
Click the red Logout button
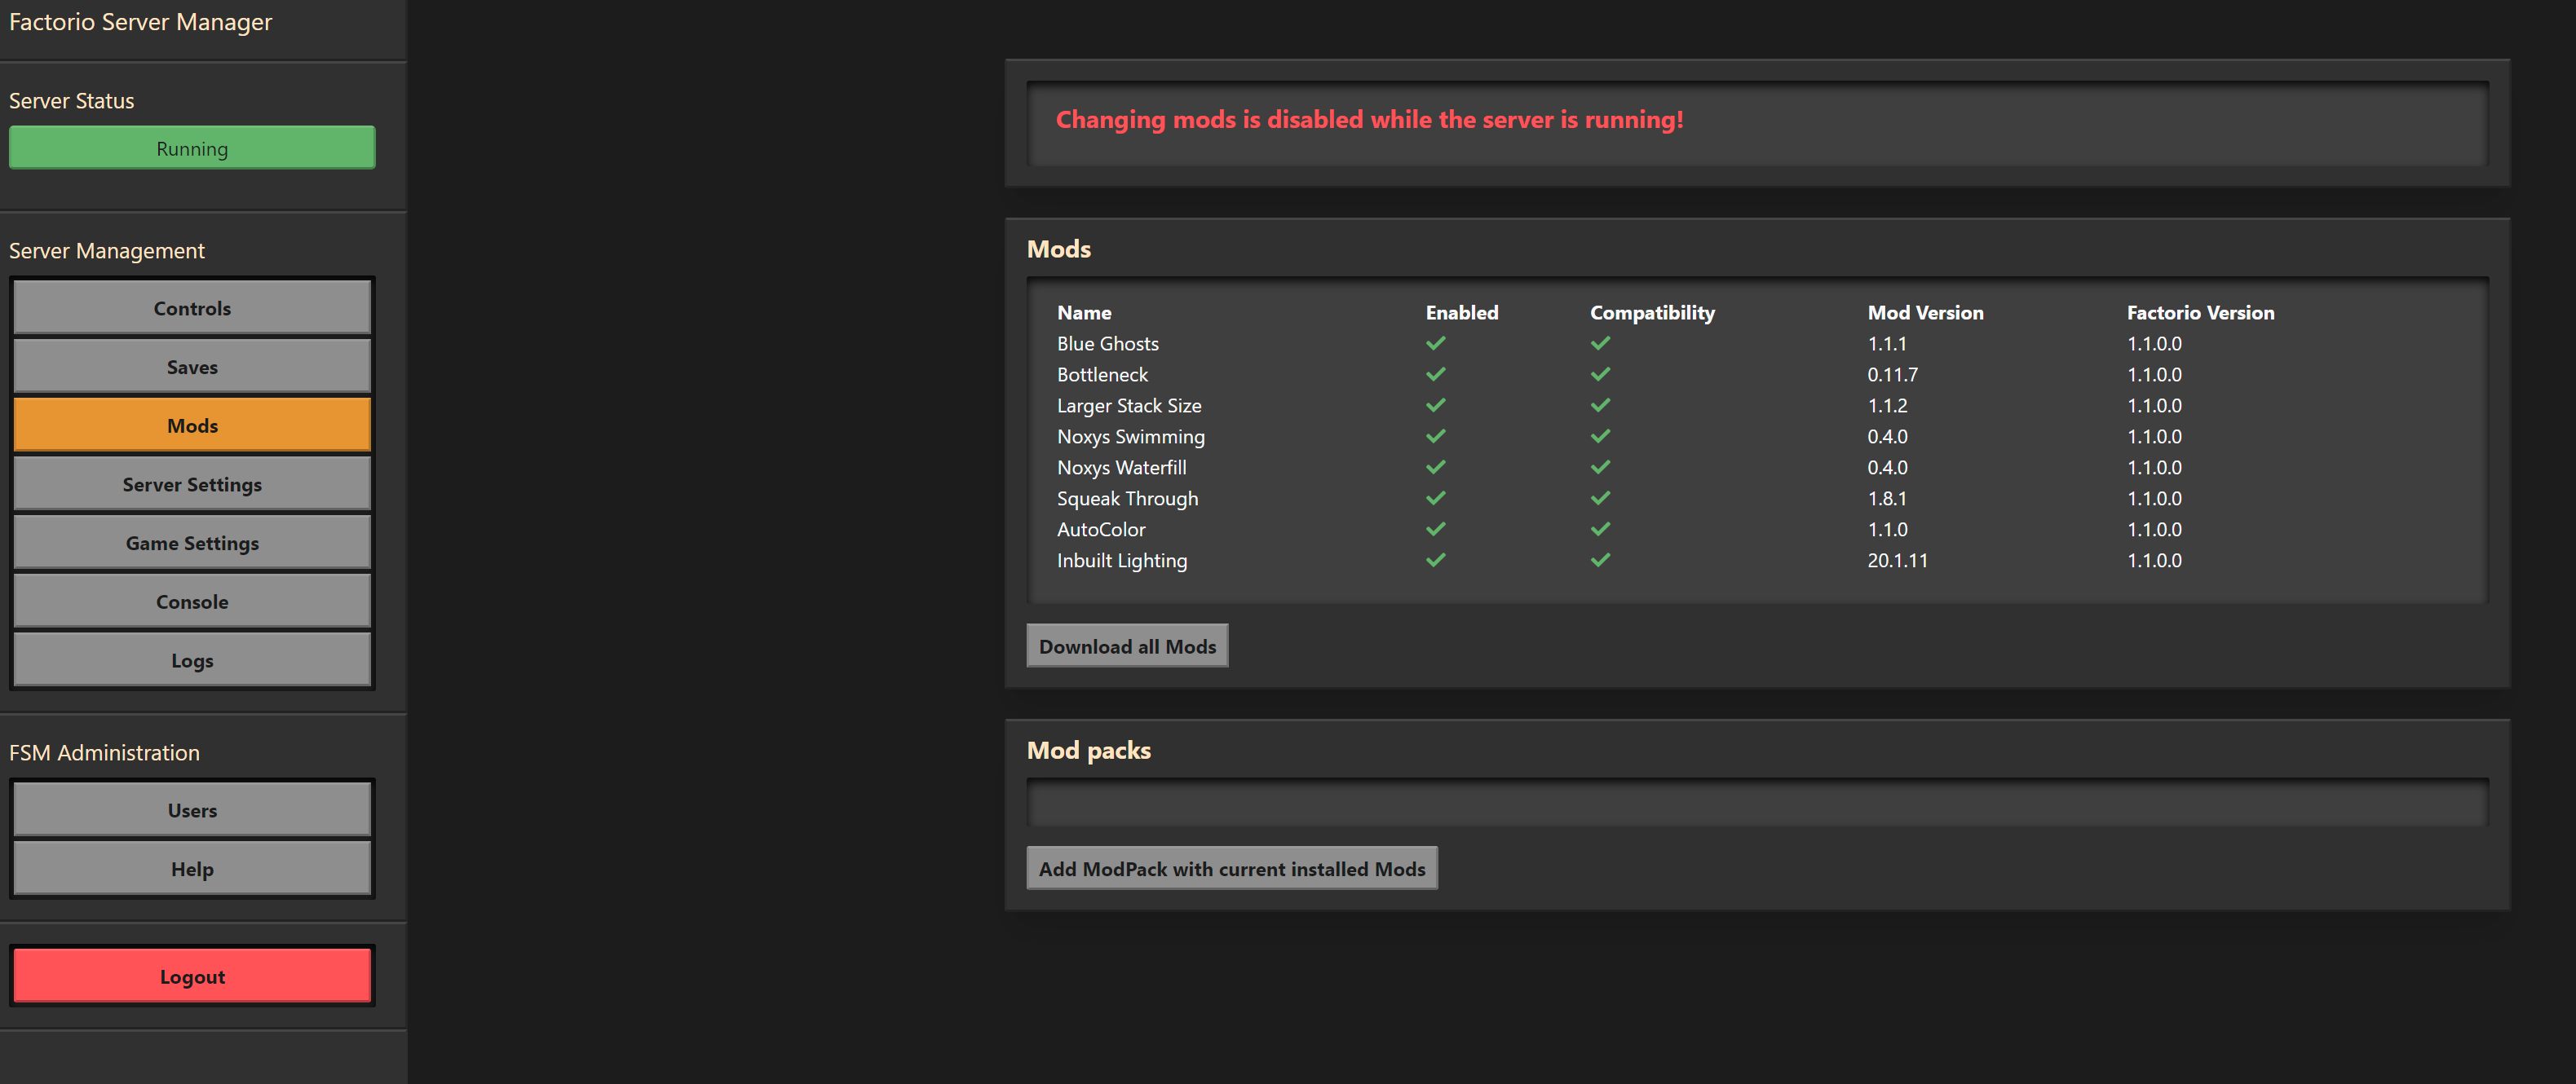pos(192,976)
